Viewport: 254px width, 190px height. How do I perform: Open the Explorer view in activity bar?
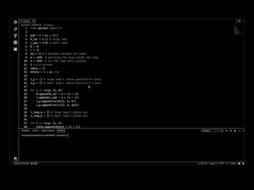tap(15, 22)
